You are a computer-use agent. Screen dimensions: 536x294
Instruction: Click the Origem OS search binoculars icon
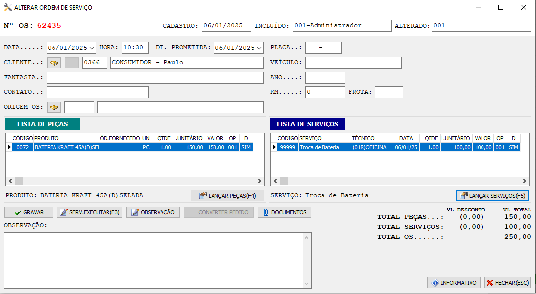[x=54, y=107]
